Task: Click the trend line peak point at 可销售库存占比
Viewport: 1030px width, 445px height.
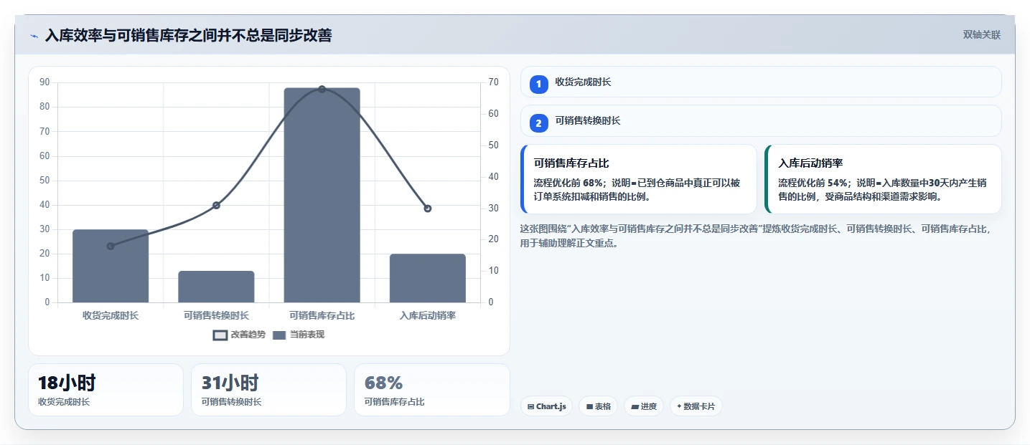Action: pos(322,90)
